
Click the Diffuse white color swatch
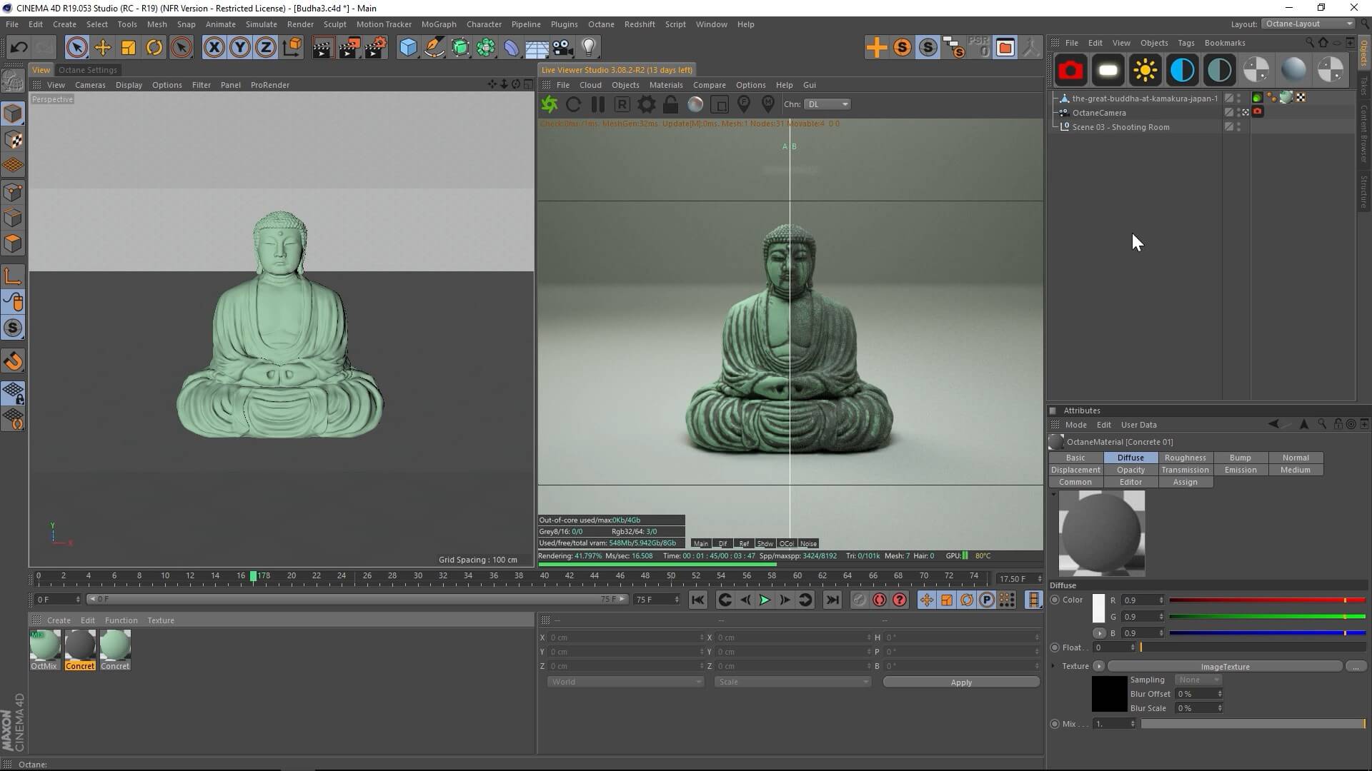pos(1098,608)
